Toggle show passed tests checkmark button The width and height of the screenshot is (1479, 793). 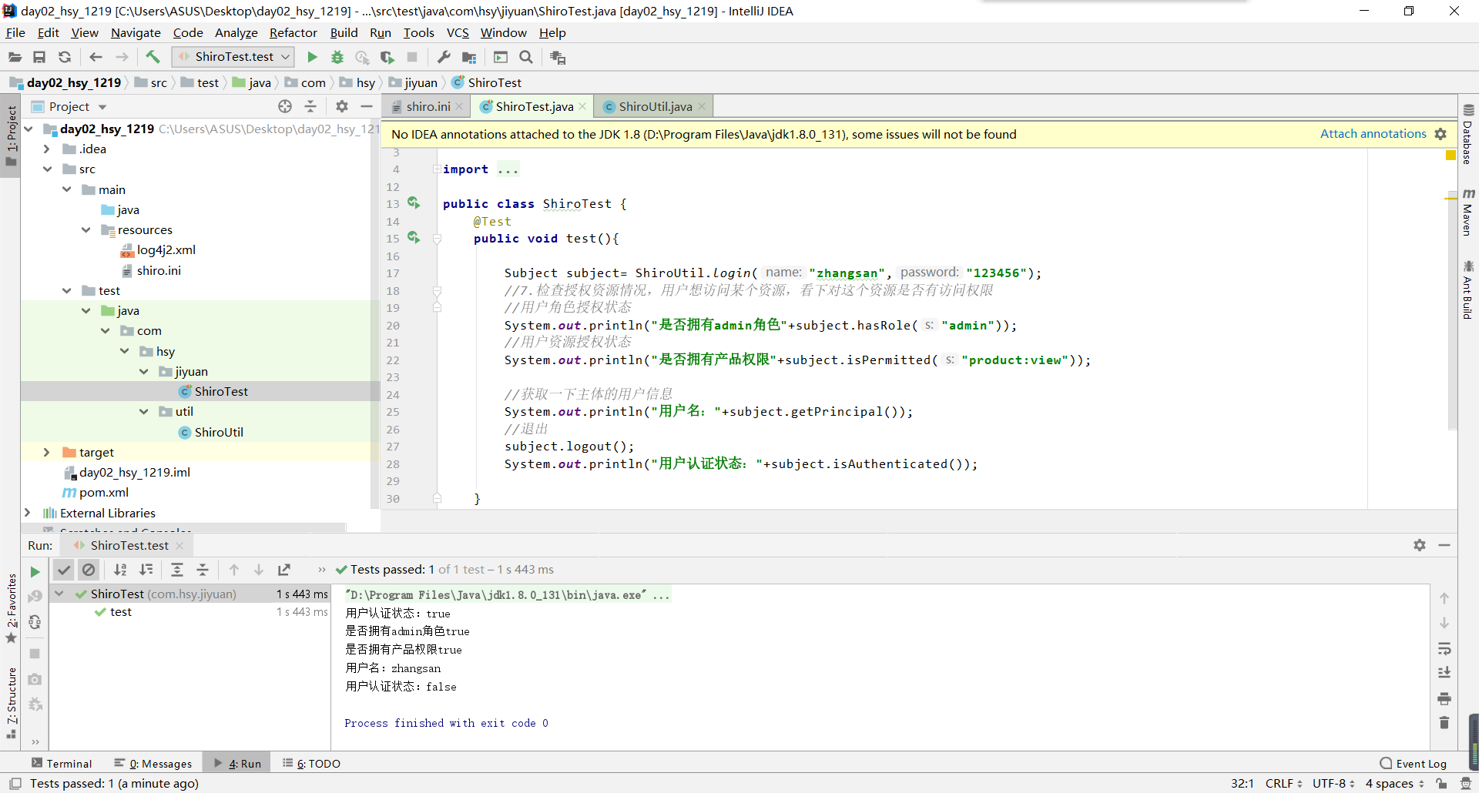[64, 570]
